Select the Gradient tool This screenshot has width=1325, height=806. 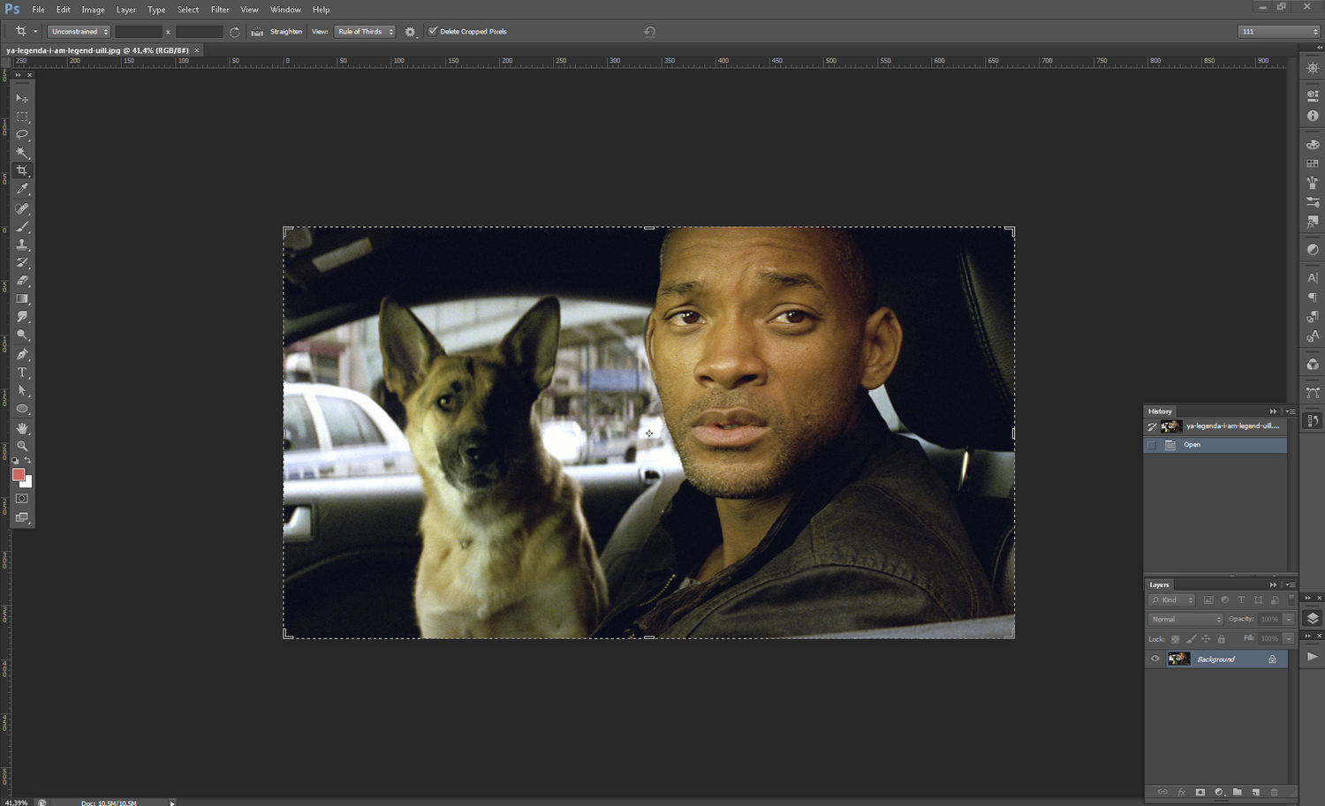pos(22,298)
